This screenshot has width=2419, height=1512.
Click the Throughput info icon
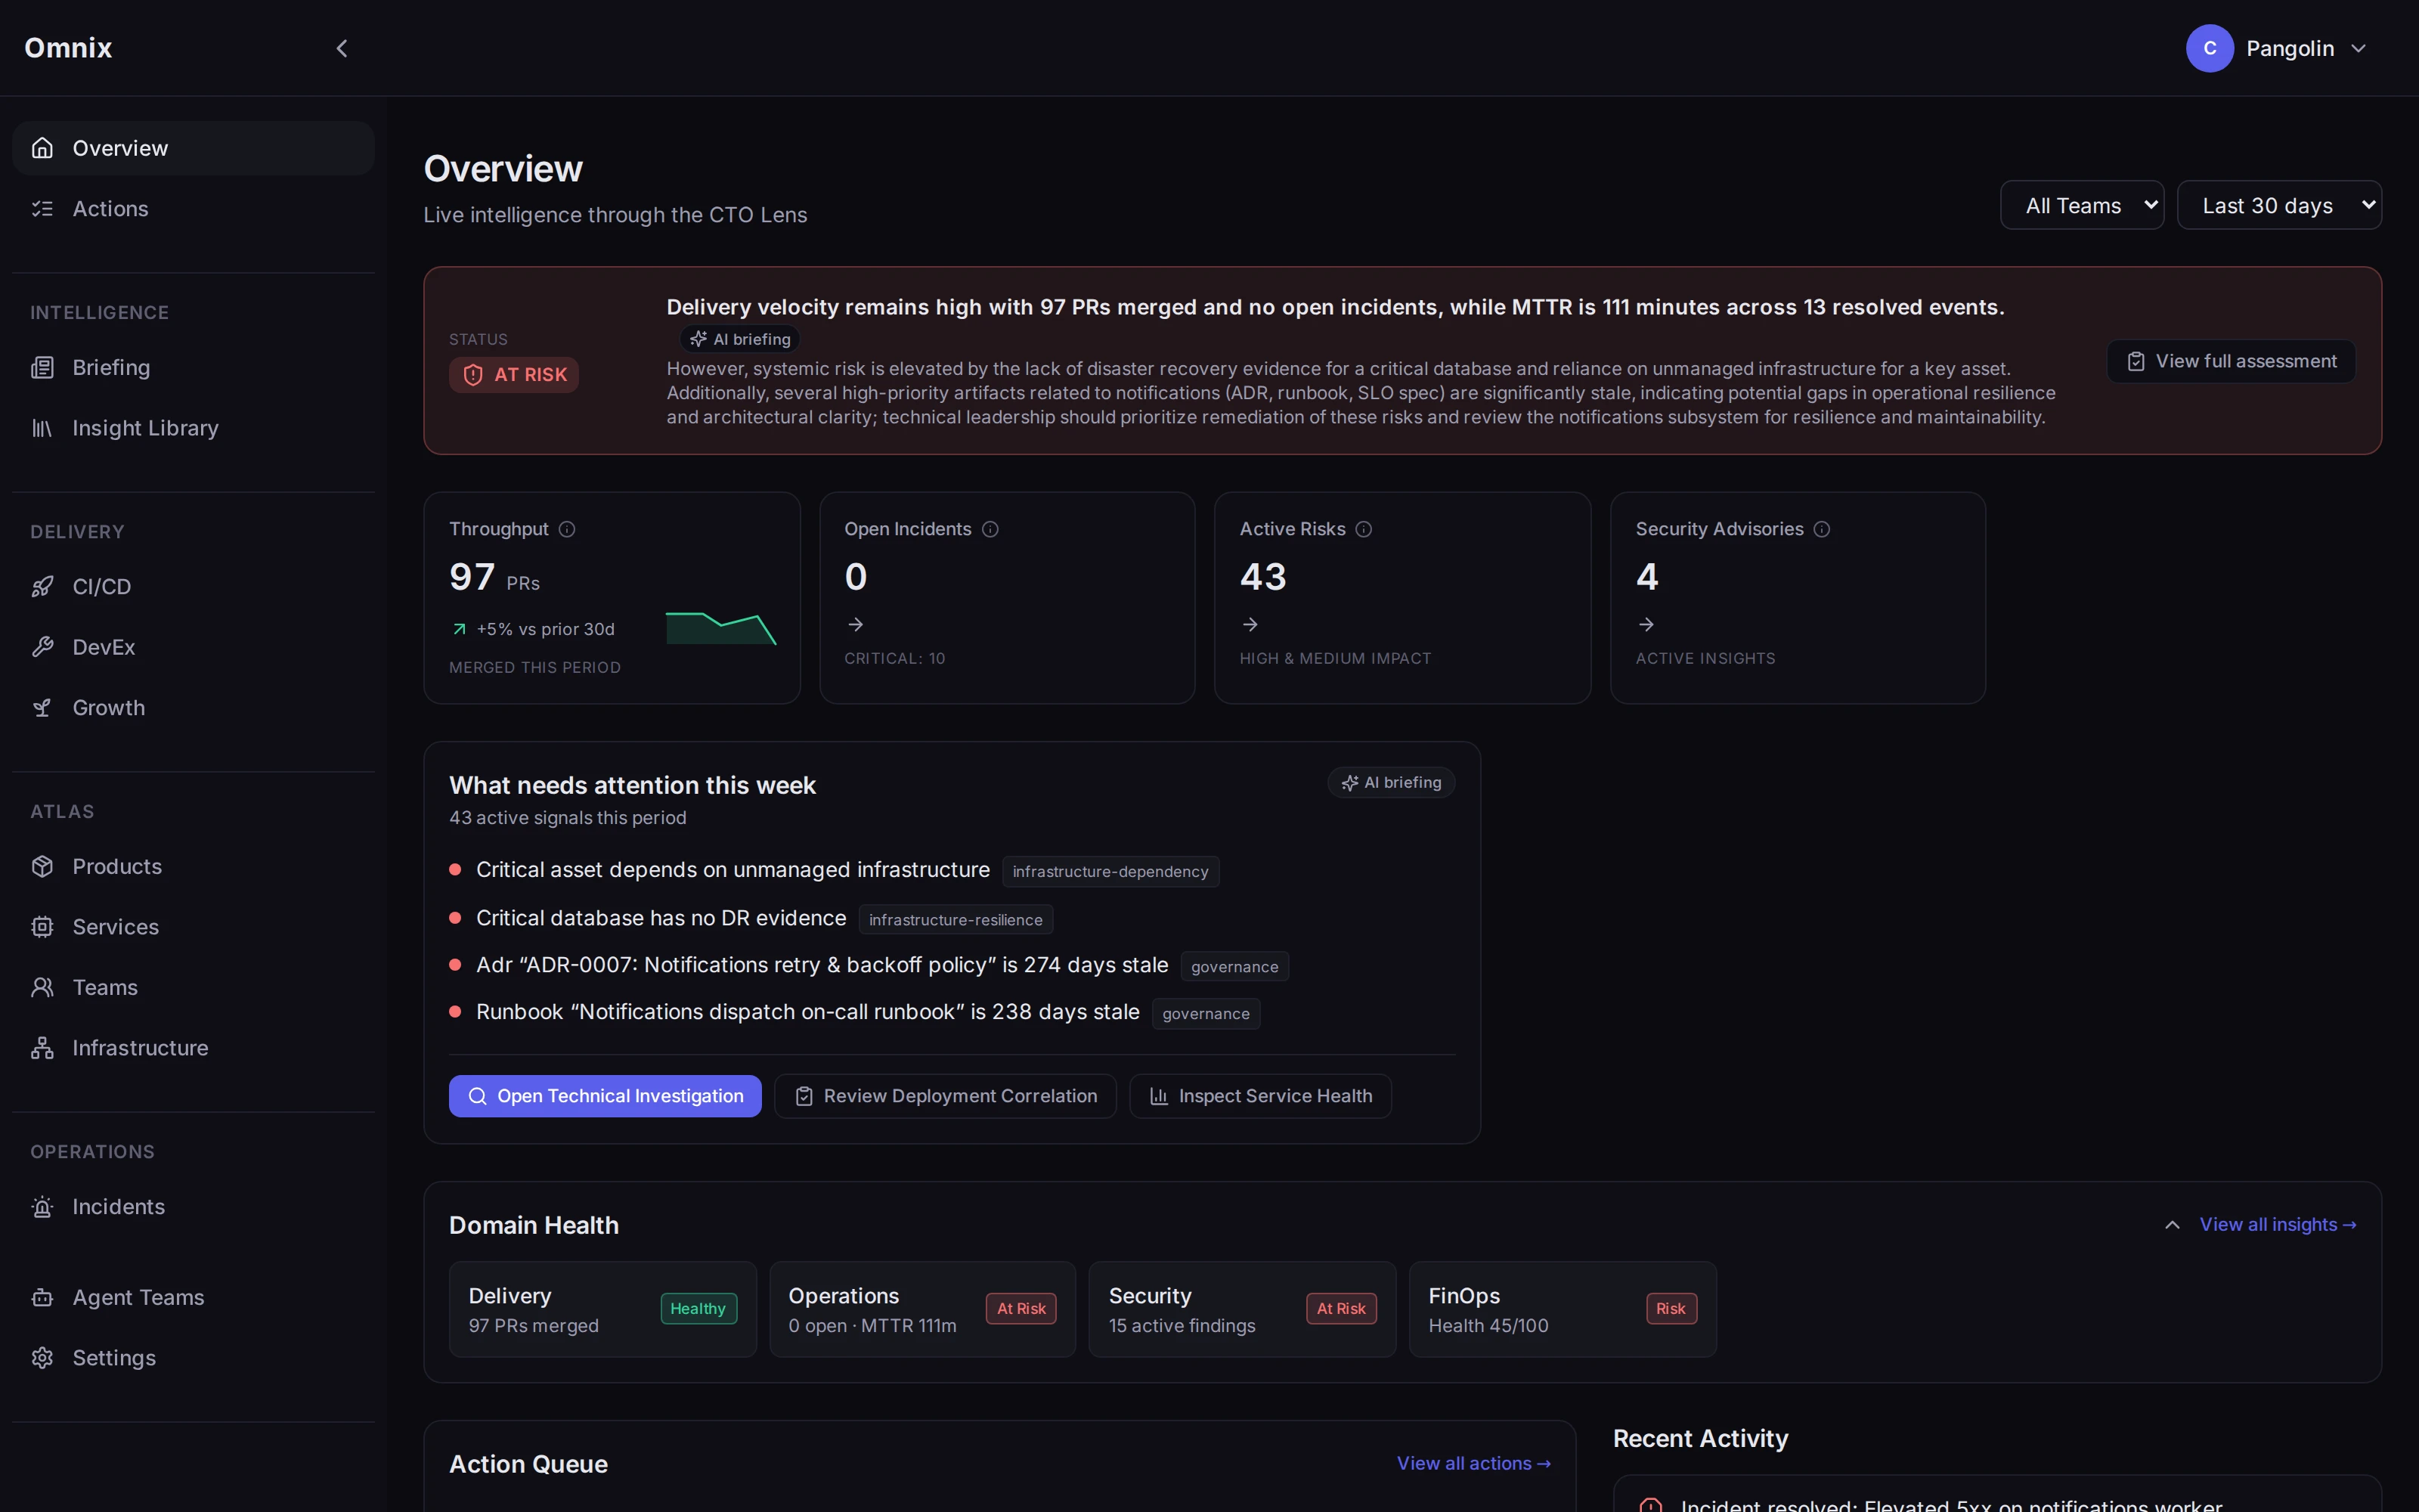tap(567, 529)
